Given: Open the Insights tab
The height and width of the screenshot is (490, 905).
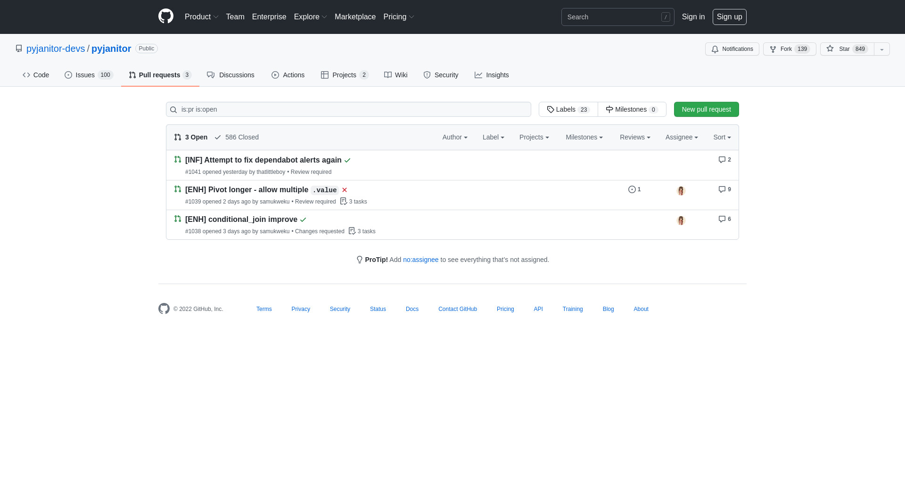Looking at the screenshot, I should (492, 75).
